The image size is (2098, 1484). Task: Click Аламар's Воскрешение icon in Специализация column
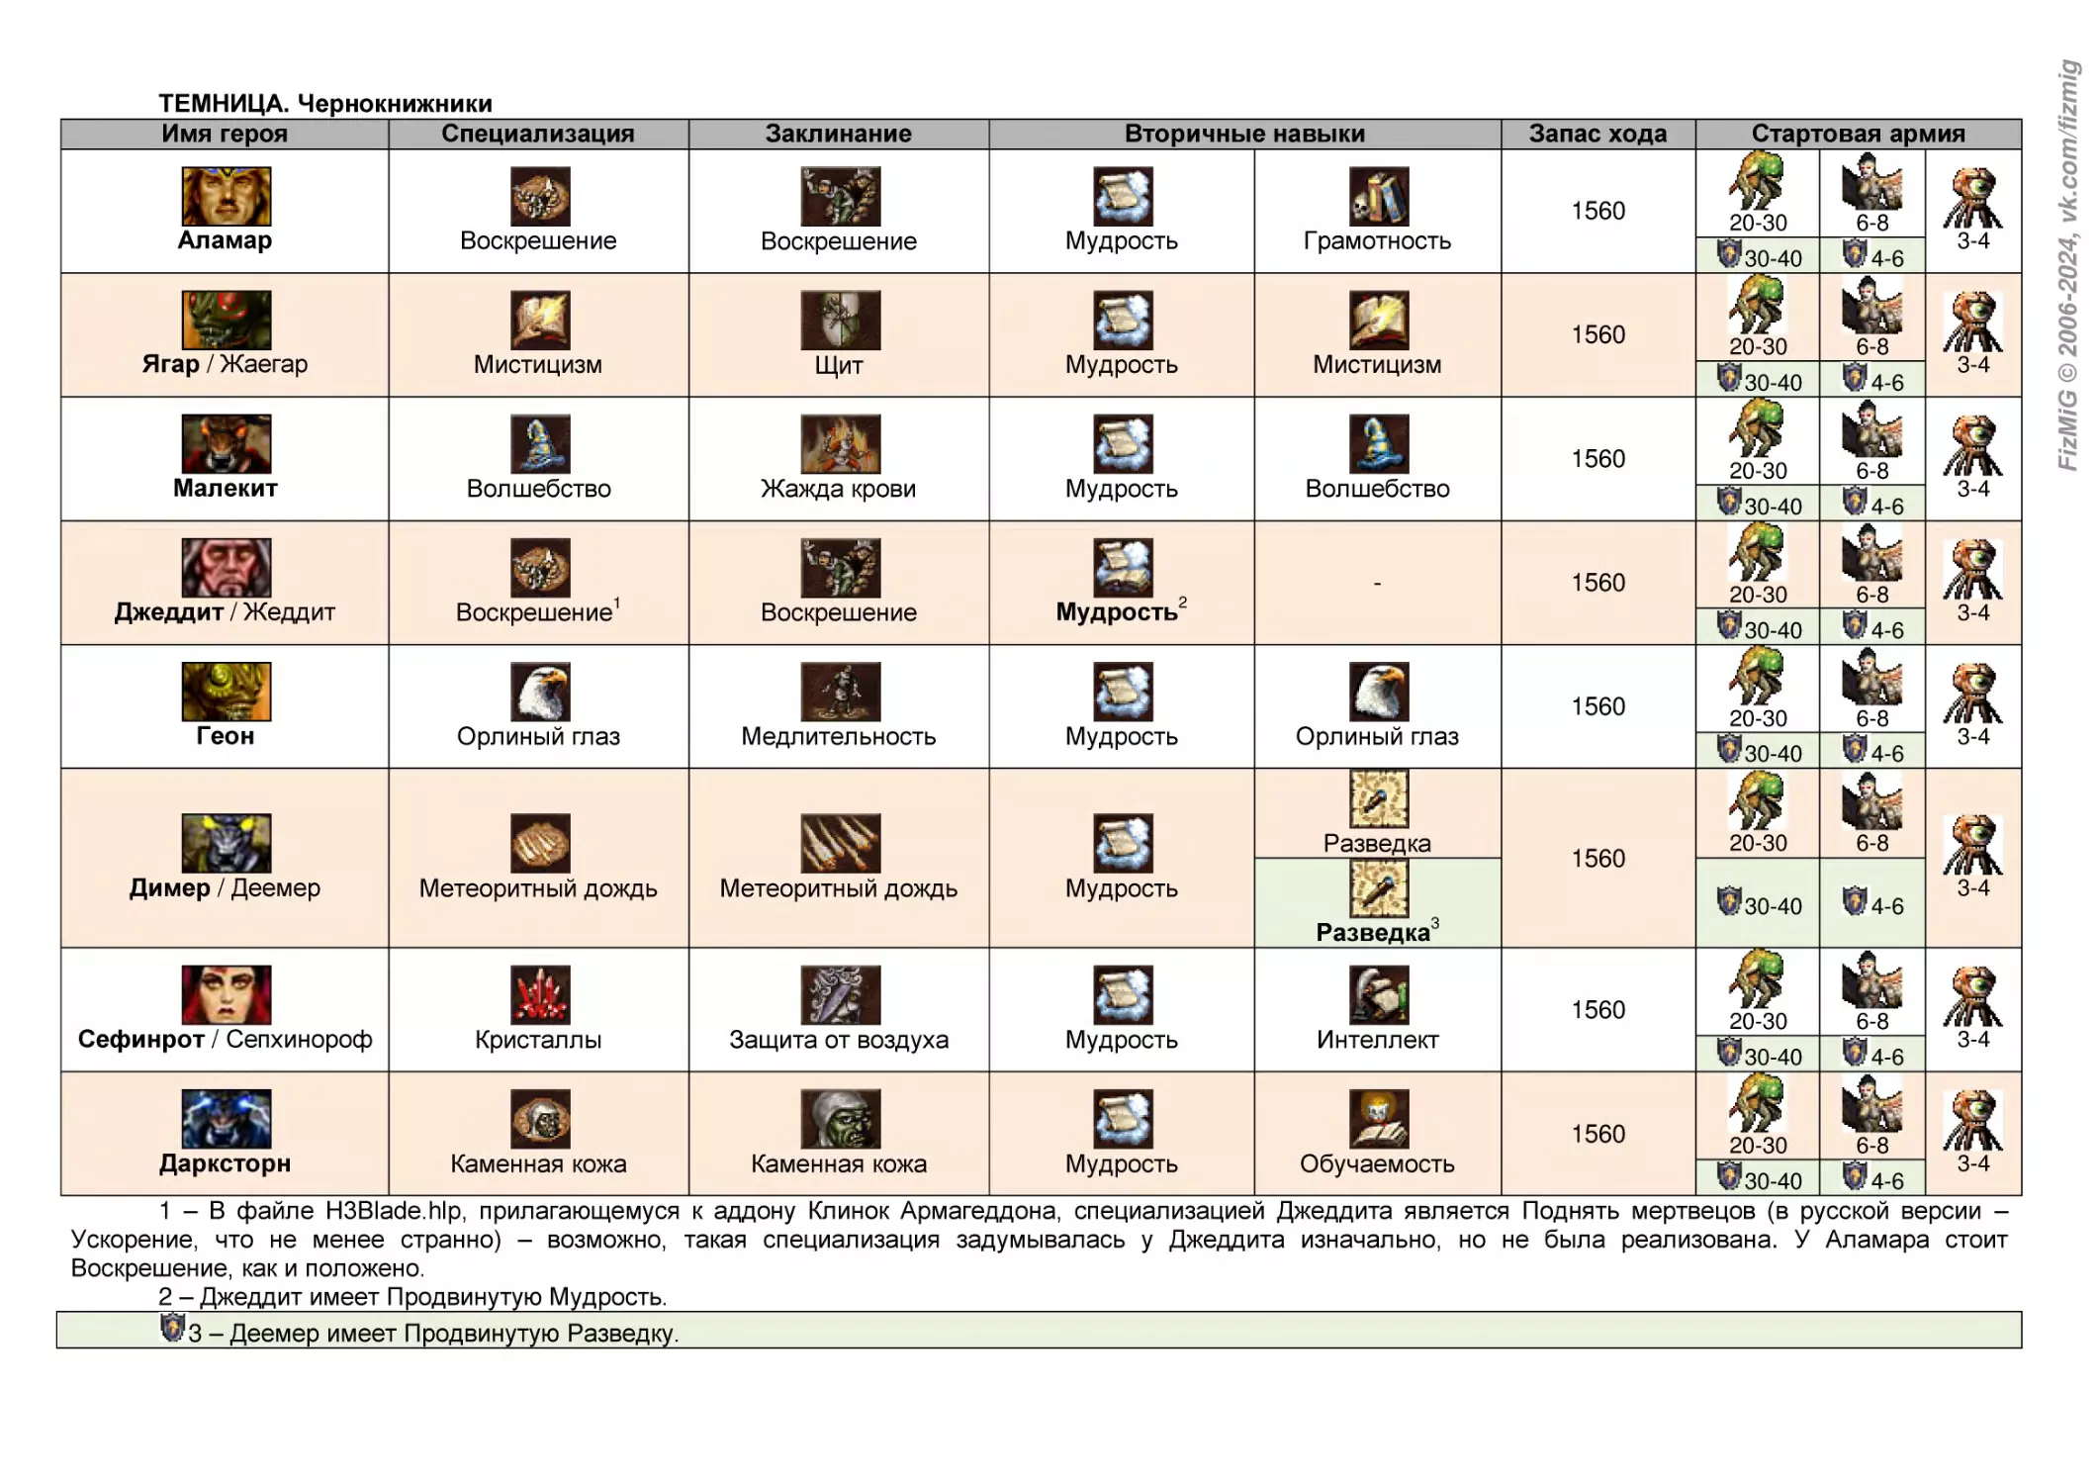[x=540, y=196]
